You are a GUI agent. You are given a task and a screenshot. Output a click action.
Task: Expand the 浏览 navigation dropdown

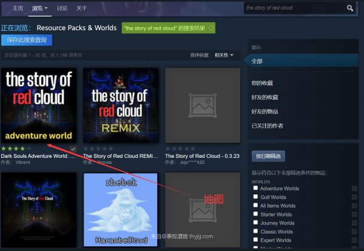39,8
